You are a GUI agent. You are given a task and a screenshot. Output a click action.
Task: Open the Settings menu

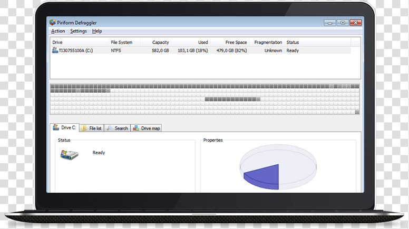pos(79,31)
